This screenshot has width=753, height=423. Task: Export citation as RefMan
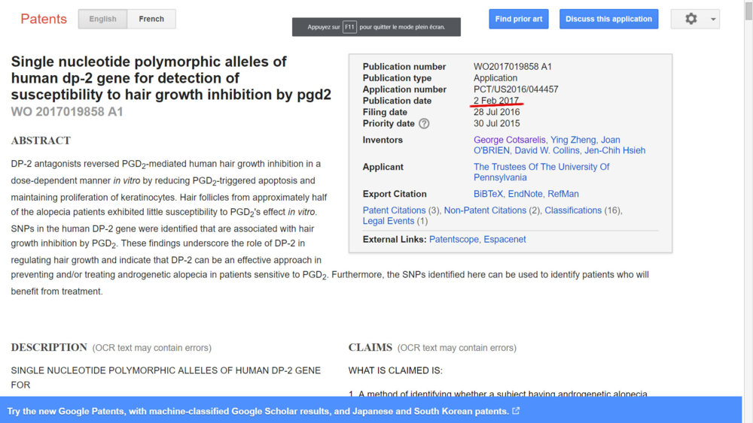click(x=563, y=194)
